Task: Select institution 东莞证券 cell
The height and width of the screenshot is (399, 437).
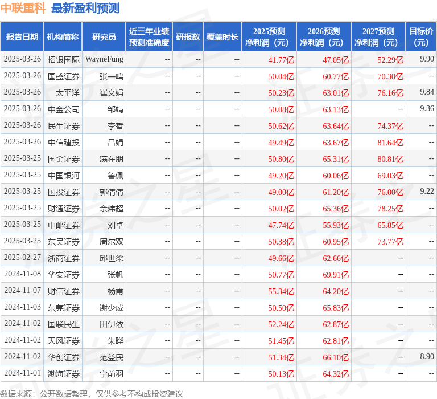Action: pos(64,308)
